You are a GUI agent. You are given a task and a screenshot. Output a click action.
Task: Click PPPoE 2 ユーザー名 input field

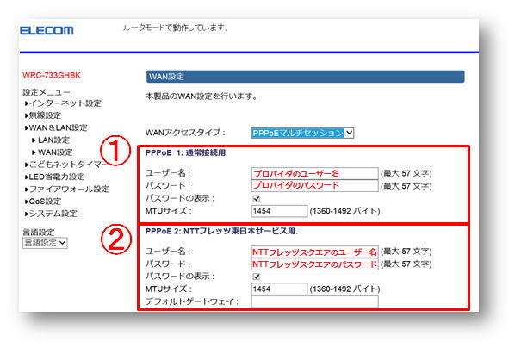coord(314,252)
